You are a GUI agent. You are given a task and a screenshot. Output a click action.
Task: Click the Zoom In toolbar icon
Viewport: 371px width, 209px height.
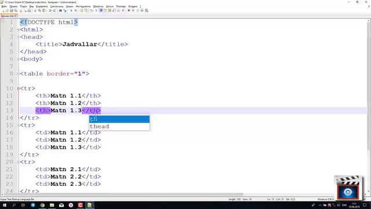pos(71,10)
